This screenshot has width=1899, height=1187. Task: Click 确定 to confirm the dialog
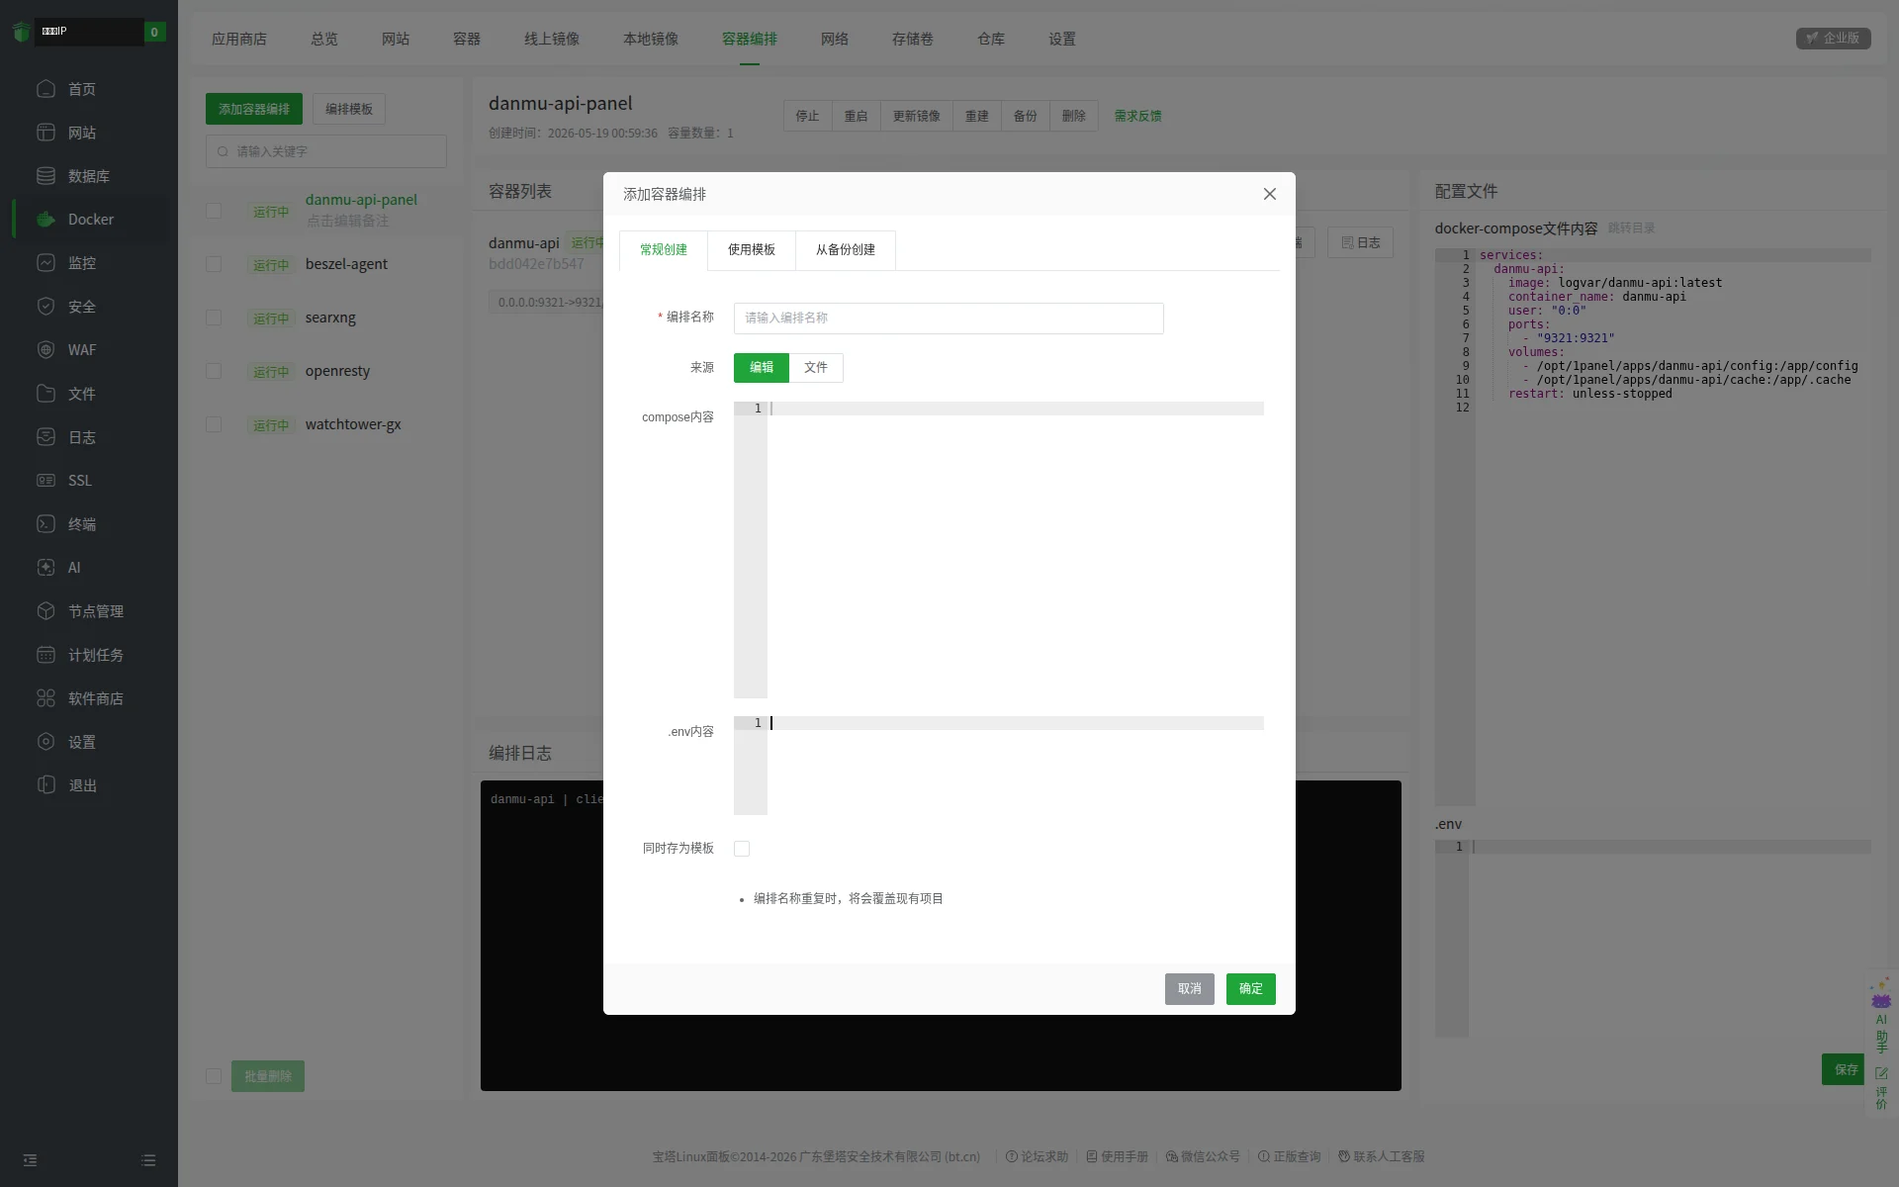click(1251, 989)
